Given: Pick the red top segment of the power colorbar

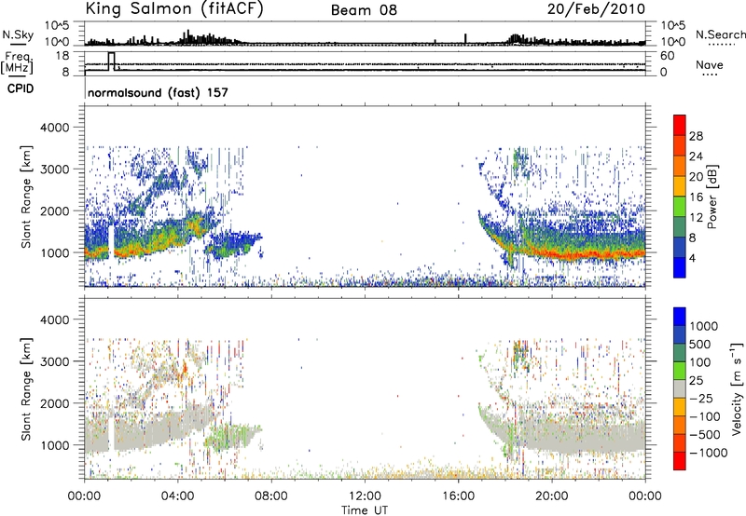Looking at the screenshot, I should click(680, 125).
